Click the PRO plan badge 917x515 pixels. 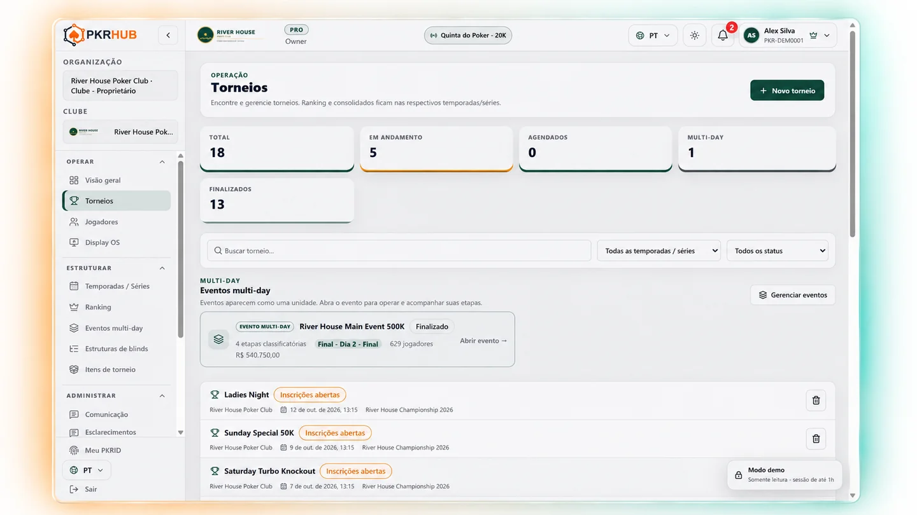point(296,30)
